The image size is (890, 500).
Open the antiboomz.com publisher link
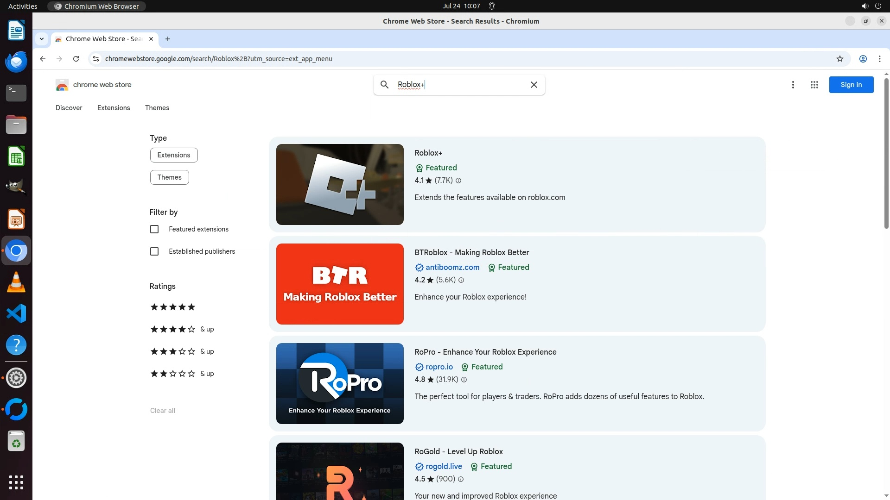point(452,268)
